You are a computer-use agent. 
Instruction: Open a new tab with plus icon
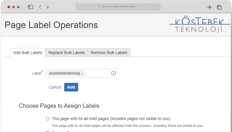point(209,7)
